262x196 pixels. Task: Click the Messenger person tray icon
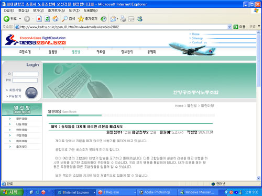[x=241, y=192]
